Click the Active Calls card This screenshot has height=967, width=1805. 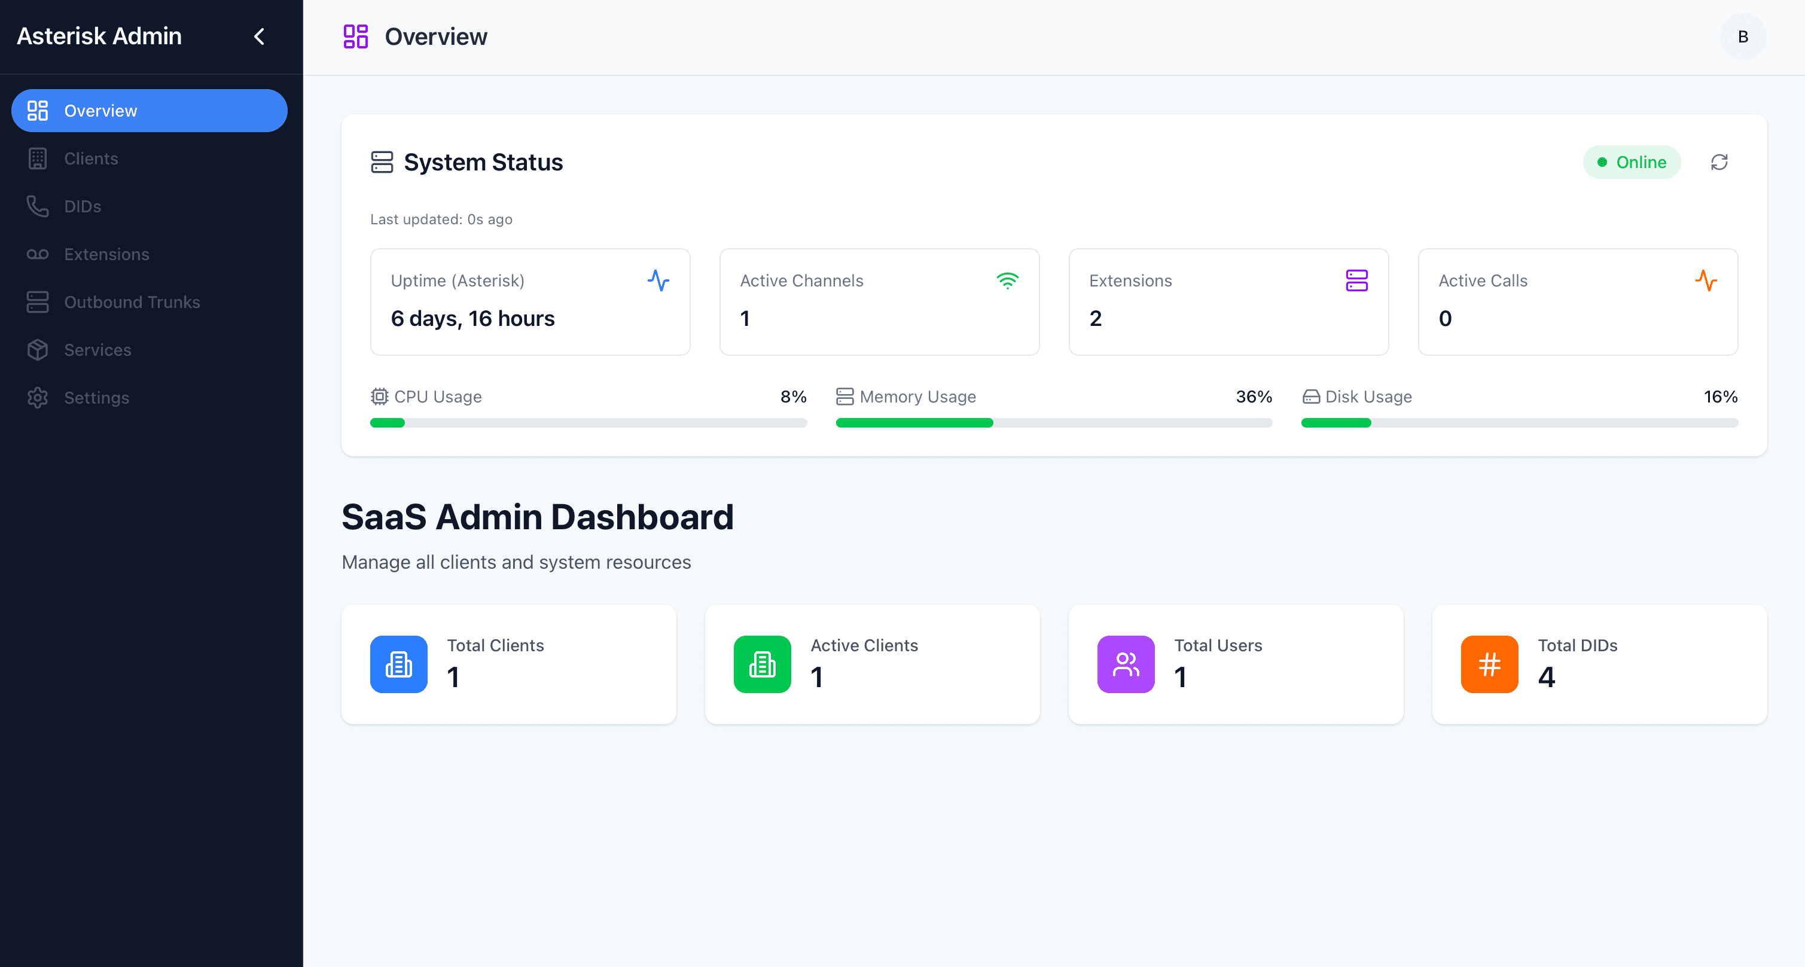click(1577, 302)
